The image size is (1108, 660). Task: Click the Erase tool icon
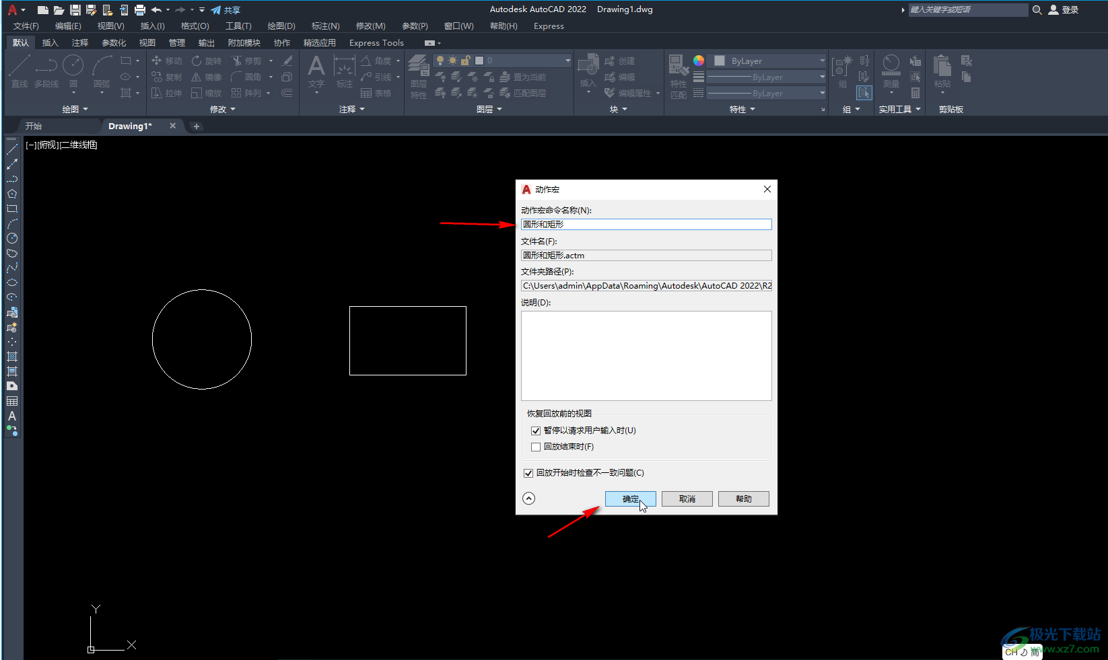[x=287, y=61]
